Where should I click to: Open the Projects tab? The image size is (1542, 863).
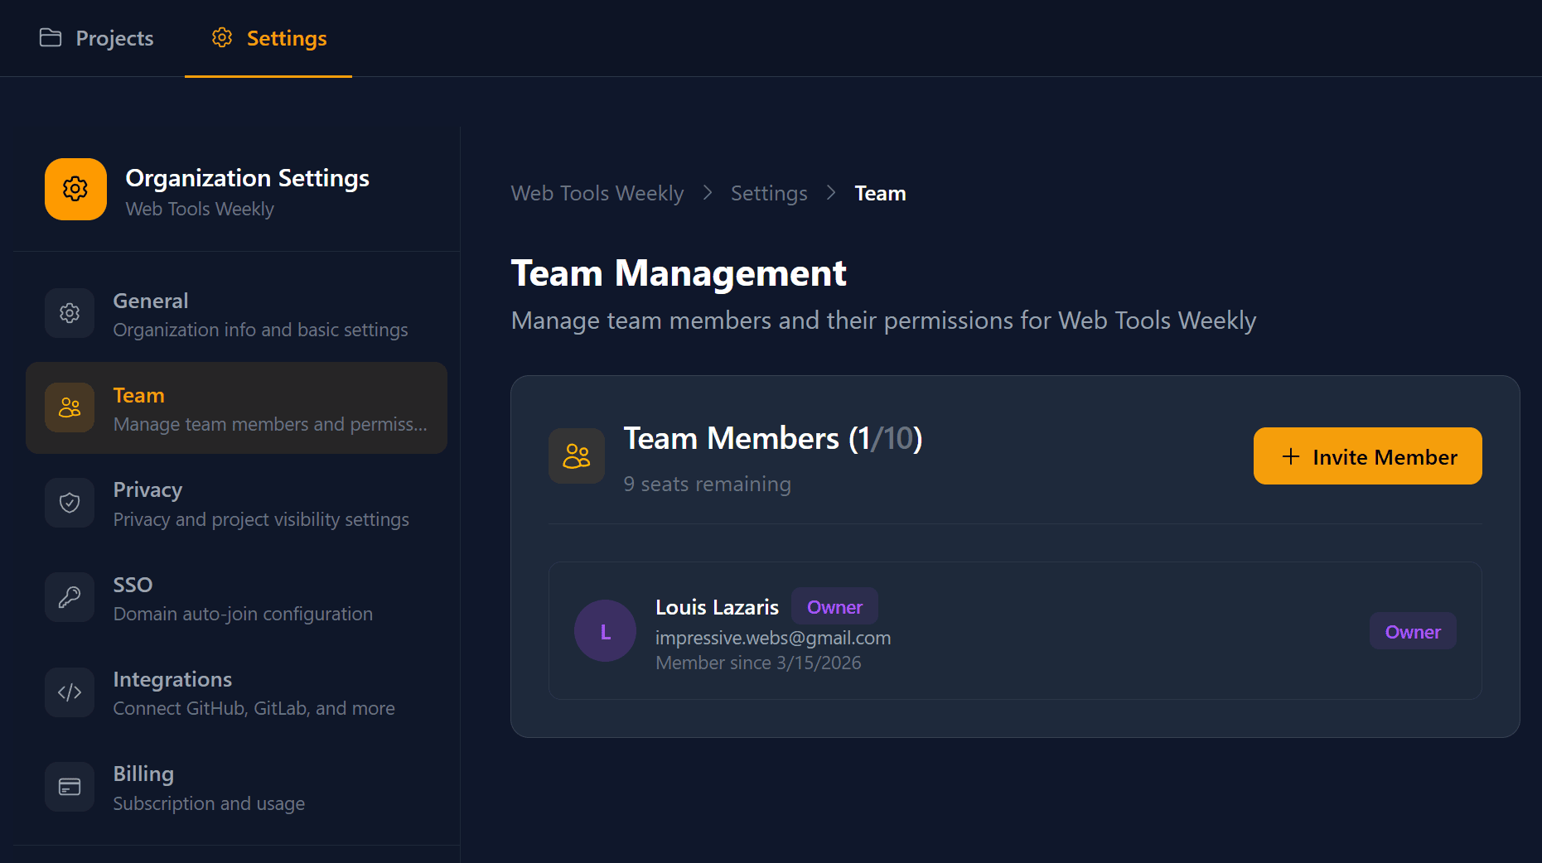coord(96,37)
